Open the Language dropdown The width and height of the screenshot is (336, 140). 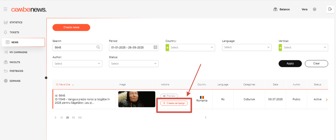pyautogui.click(x=246, y=47)
